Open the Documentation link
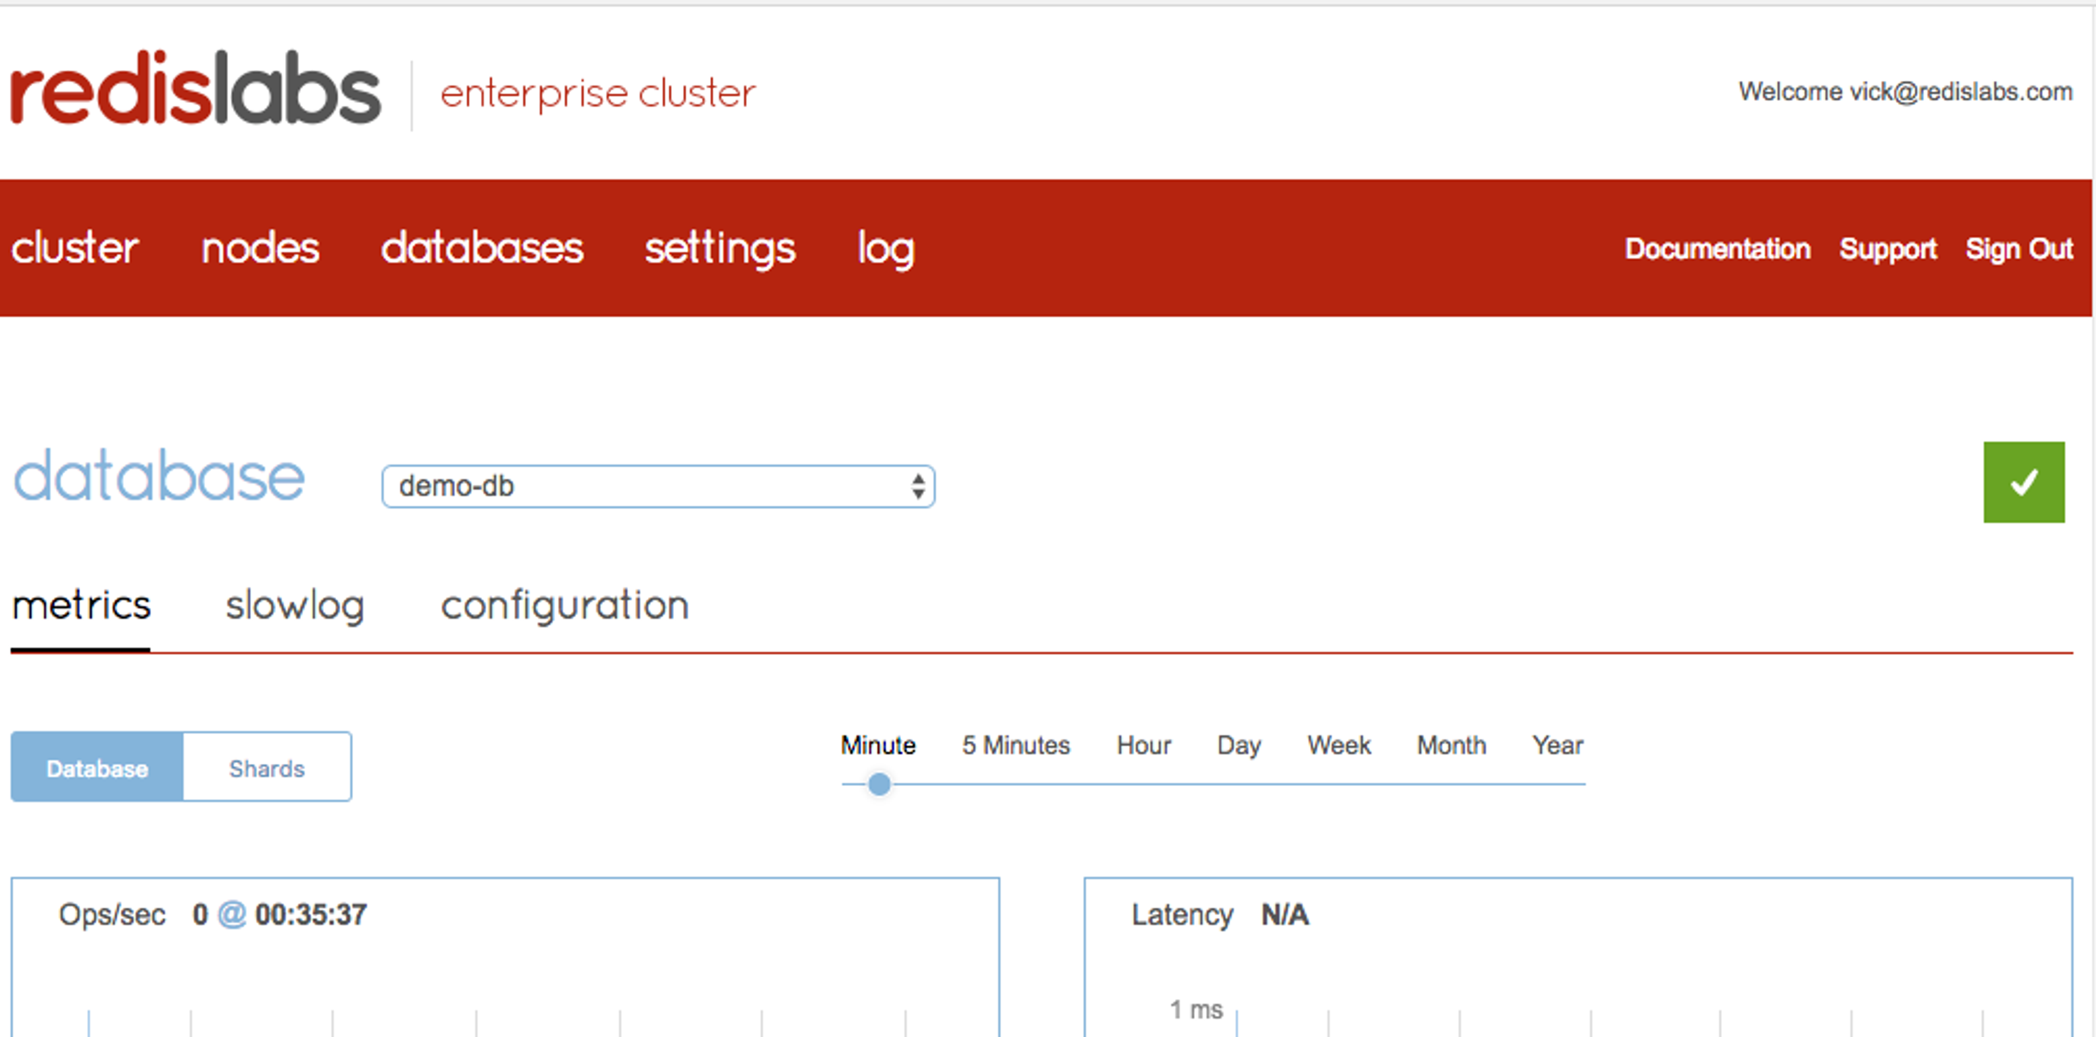Viewport: 2096px width, 1037px height. pyautogui.click(x=1717, y=249)
